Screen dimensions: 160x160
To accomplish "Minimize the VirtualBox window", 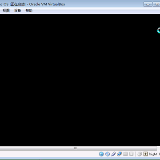I will [x=148, y=4].
